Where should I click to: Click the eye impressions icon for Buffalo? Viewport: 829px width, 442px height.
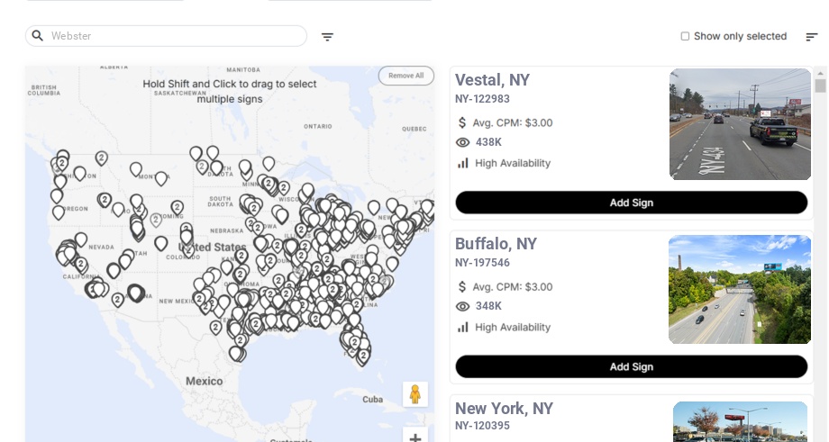[462, 306]
